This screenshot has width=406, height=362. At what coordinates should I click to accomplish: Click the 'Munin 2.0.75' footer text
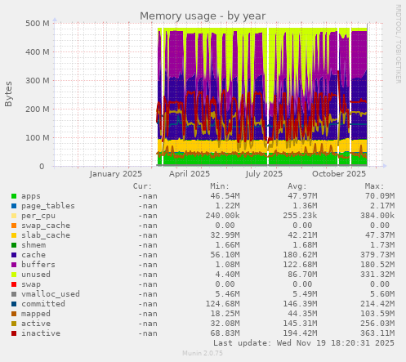click(x=203, y=353)
